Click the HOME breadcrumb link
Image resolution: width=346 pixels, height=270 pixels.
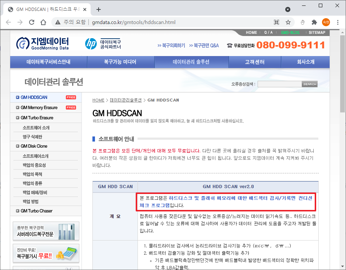click(x=98, y=100)
